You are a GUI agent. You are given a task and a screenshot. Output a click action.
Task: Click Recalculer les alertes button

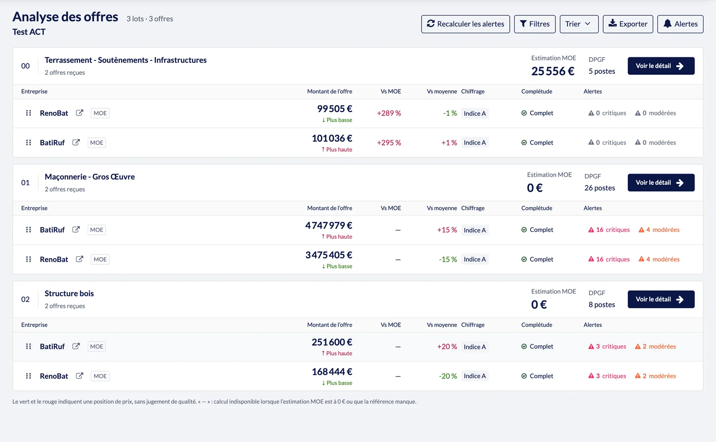point(465,24)
